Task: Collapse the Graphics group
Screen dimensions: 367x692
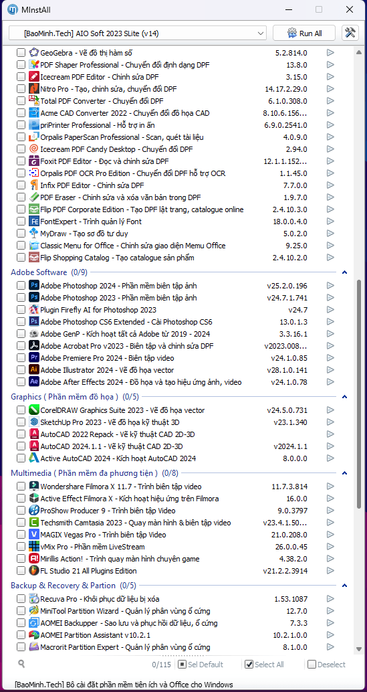Action: point(345,397)
